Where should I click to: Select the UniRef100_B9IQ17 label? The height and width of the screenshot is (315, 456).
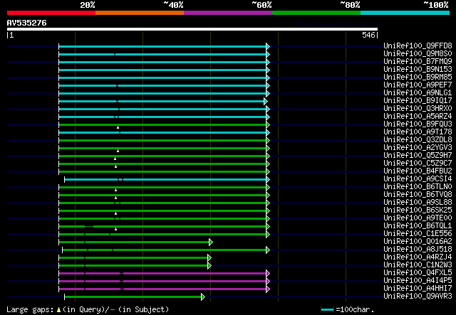(418, 101)
